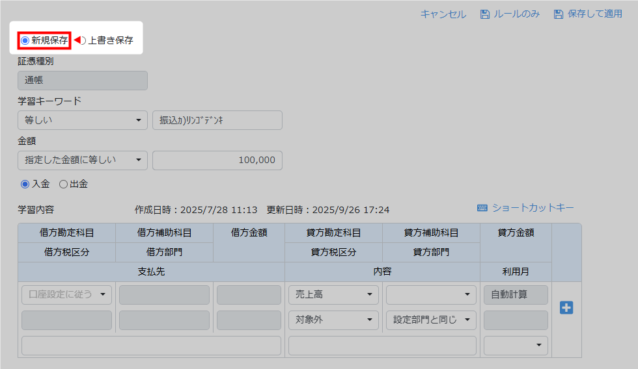Expand the 売上高 credit account dropdown
The width and height of the screenshot is (638, 369).
pos(333,295)
